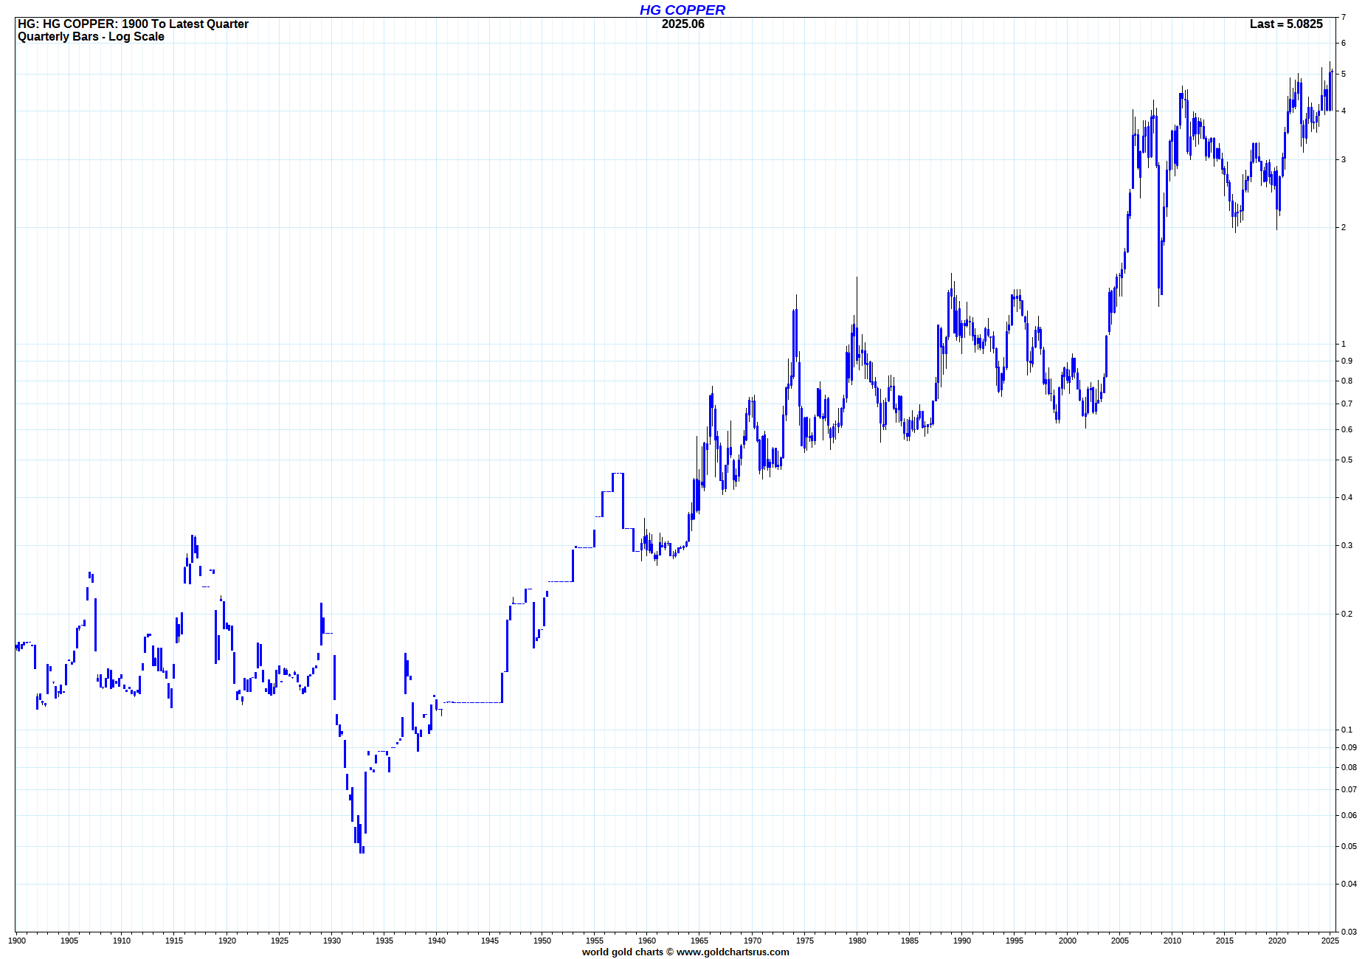The image size is (1365, 959).
Task: Click the Last = 5.0825 value
Action: pyautogui.click(x=1286, y=24)
